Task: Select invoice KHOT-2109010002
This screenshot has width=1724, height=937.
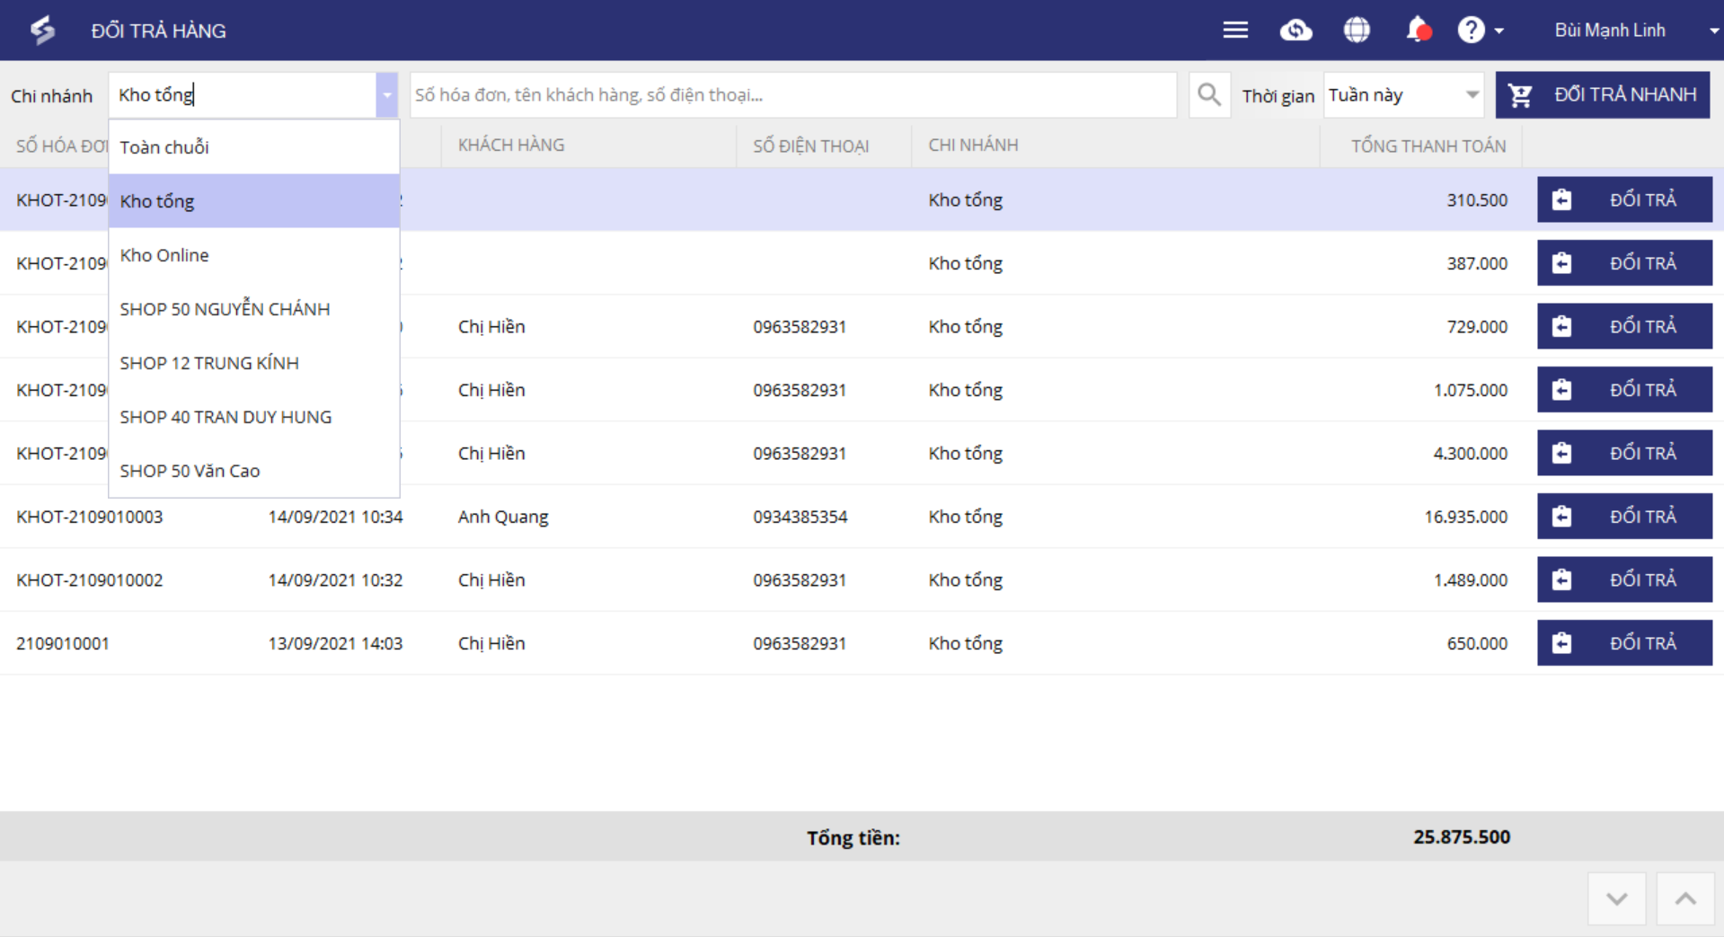Action: click(x=90, y=580)
